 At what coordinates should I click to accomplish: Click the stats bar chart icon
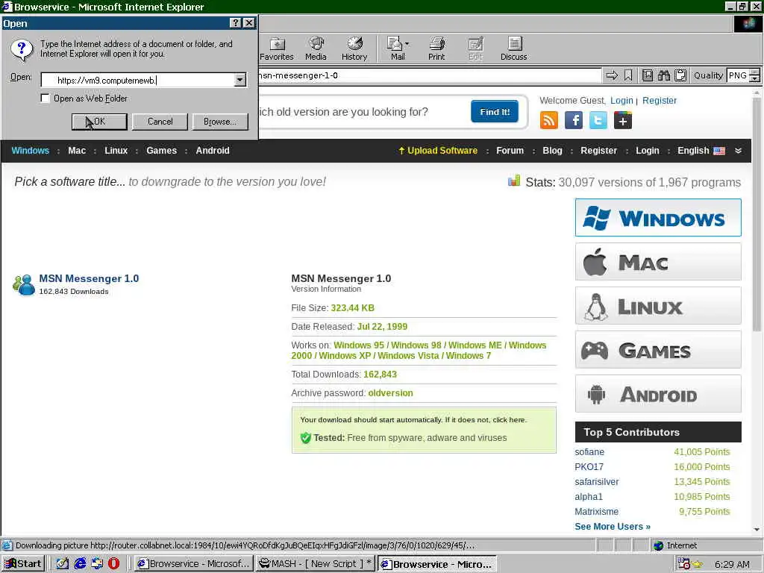(514, 181)
